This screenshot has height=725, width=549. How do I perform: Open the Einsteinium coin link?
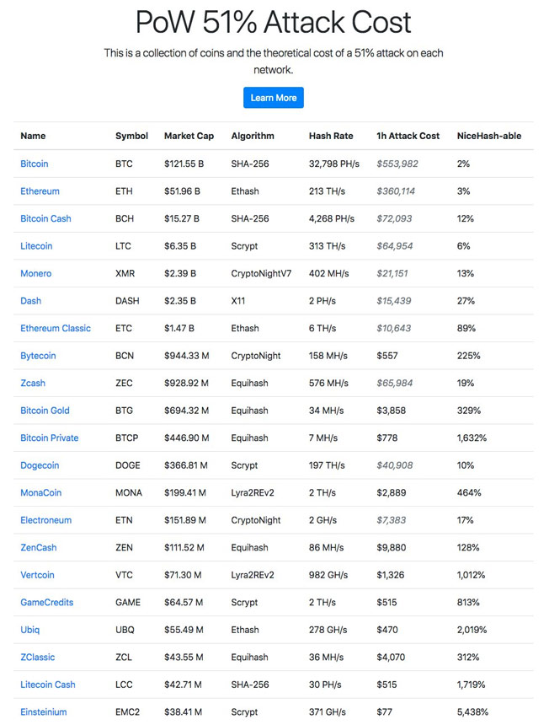pos(43,712)
